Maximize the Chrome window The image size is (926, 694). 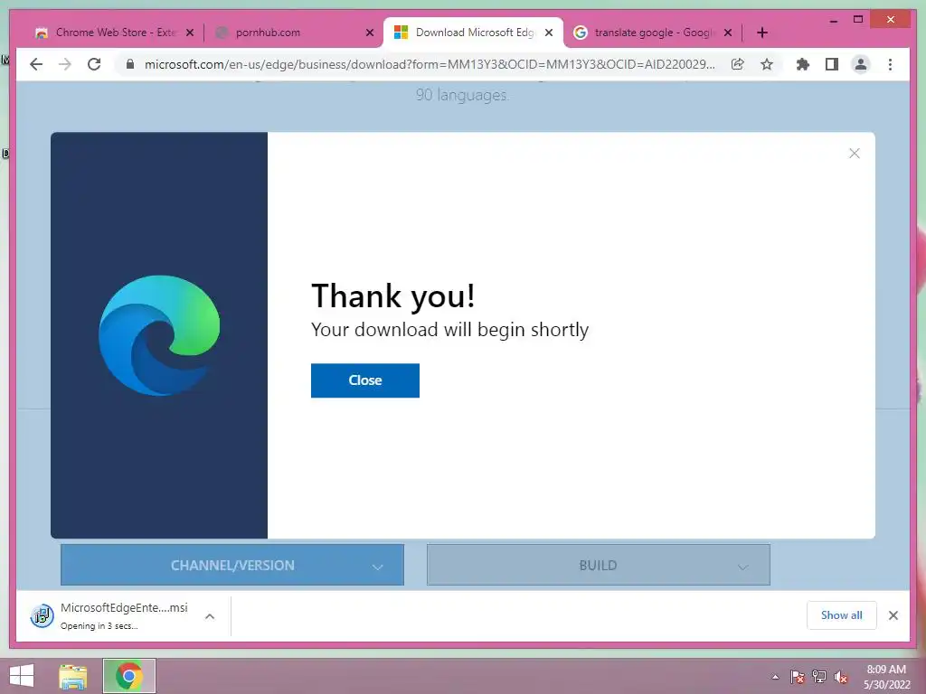(858, 20)
